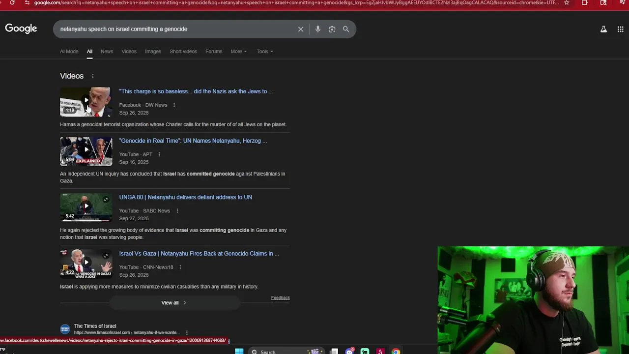
Task: Switch to Images results tab
Action: coord(153,52)
